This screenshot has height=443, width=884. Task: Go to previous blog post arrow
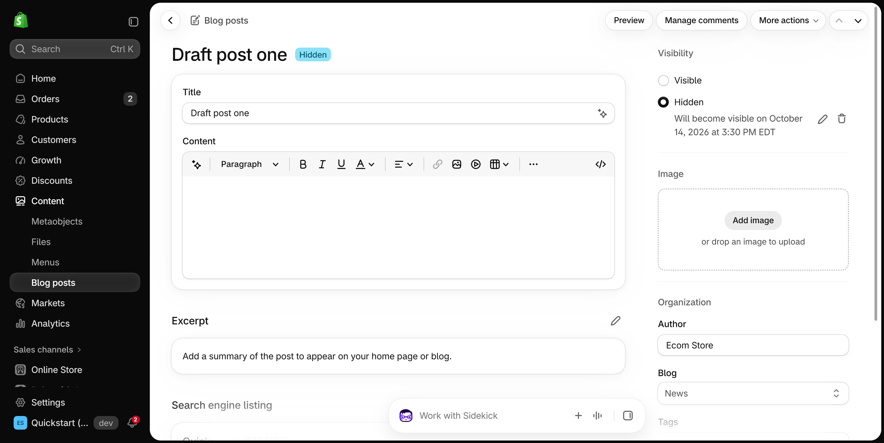[x=839, y=21]
